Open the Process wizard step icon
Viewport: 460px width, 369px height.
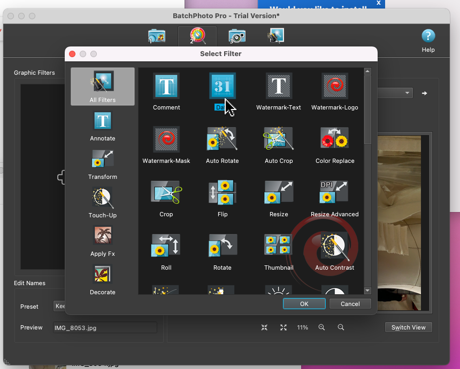tap(276, 35)
